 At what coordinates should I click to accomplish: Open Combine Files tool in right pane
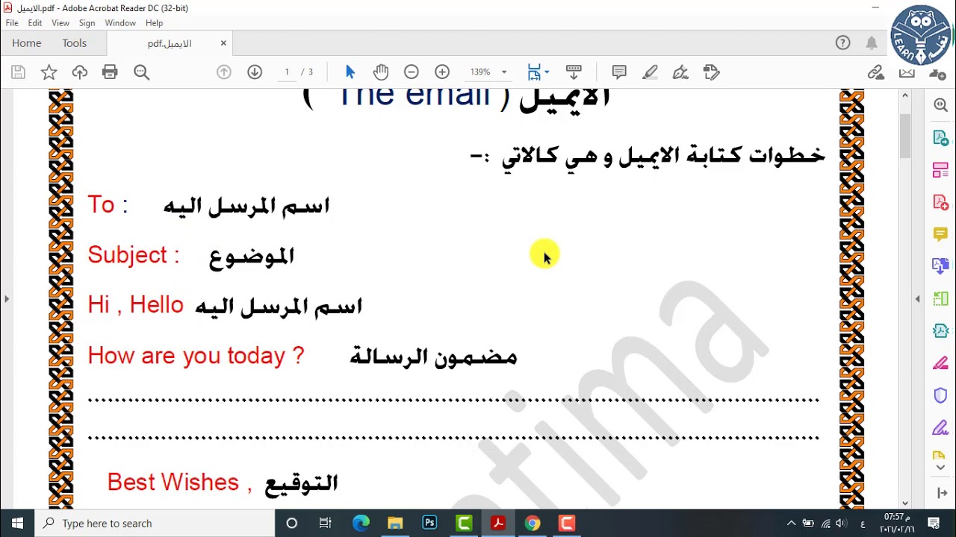pos(940,266)
